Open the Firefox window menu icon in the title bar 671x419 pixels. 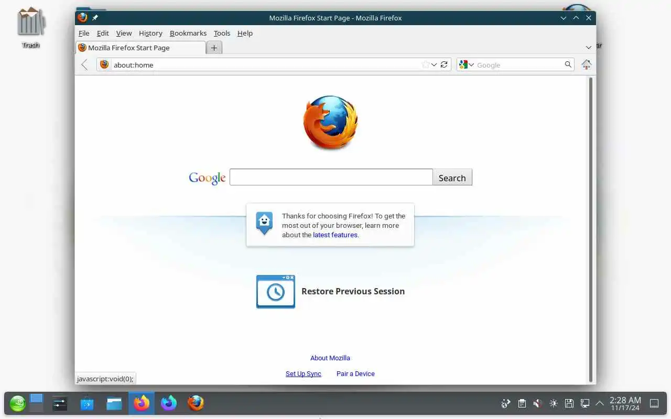pyautogui.click(x=82, y=17)
